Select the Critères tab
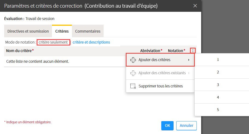Viewport: 249px width, 134px height. coord(62,31)
